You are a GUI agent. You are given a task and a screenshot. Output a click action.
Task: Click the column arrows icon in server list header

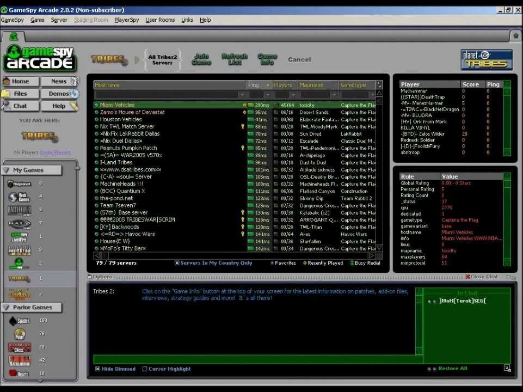[x=379, y=85]
